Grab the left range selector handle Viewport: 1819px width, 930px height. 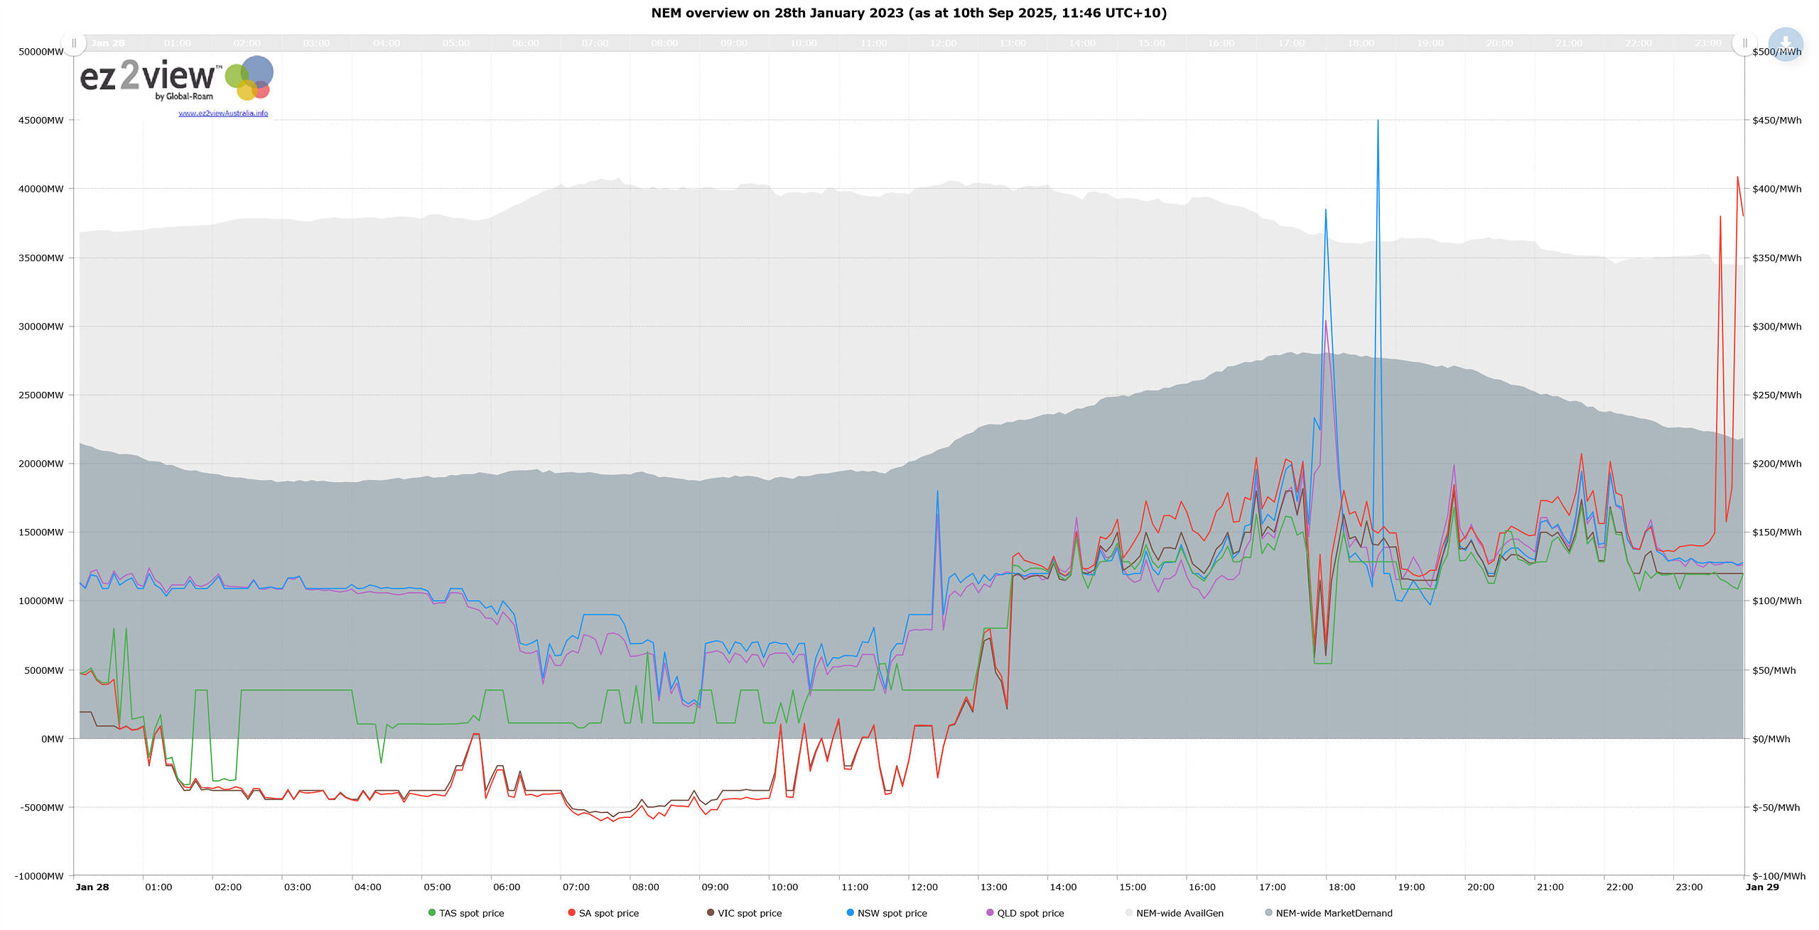tap(74, 43)
